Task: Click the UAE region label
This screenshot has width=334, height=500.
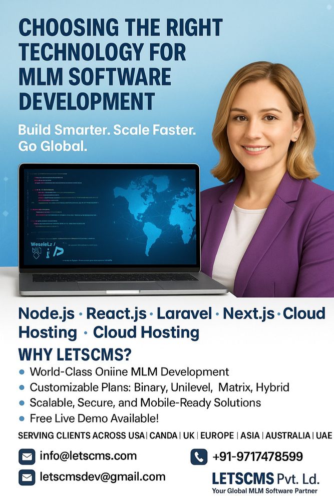Action: [x=324, y=435]
